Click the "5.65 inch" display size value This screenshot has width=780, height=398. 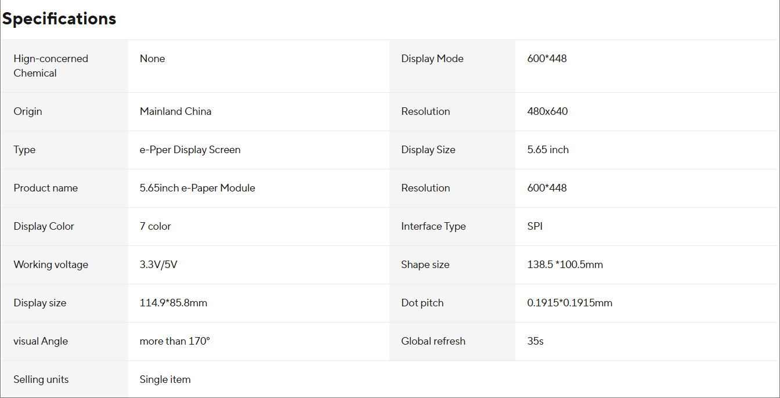tap(548, 150)
